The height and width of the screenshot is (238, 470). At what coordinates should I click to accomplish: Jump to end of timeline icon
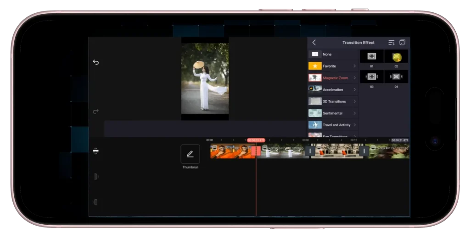95,202
